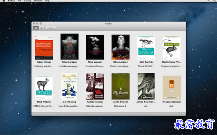Image resolution: width=217 pixels, height=135 pixels.
Task: Select the Harry Potter book cover
Action: pos(70,86)
